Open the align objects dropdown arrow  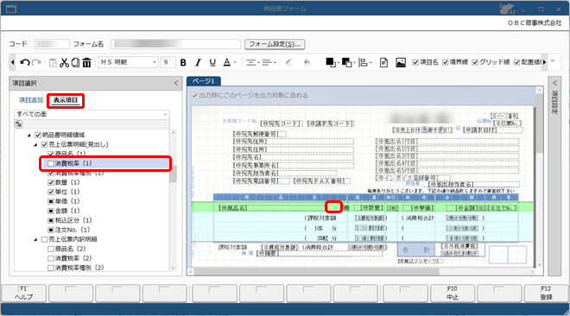coord(370,62)
